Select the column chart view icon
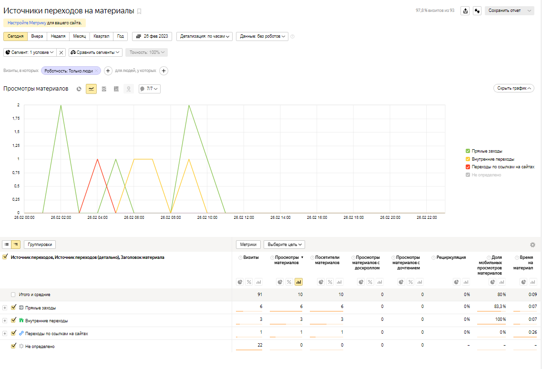 pyautogui.click(x=116, y=89)
